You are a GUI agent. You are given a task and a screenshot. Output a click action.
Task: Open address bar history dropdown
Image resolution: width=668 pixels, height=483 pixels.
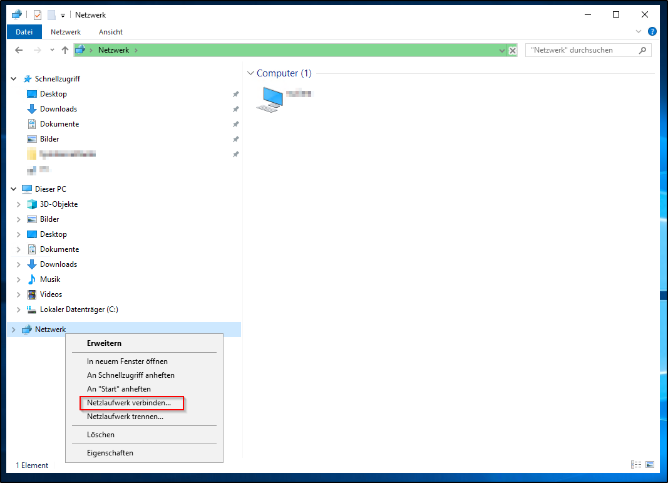(501, 51)
